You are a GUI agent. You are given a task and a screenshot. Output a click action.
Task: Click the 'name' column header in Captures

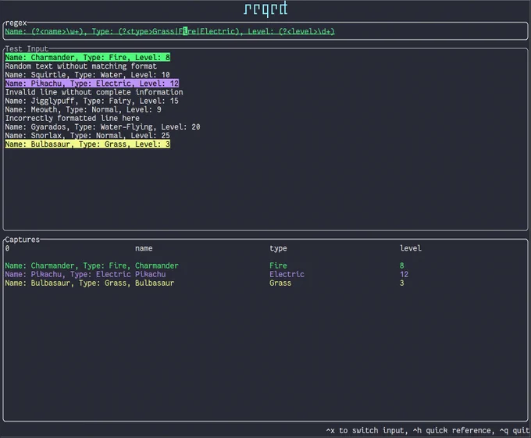point(144,248)
